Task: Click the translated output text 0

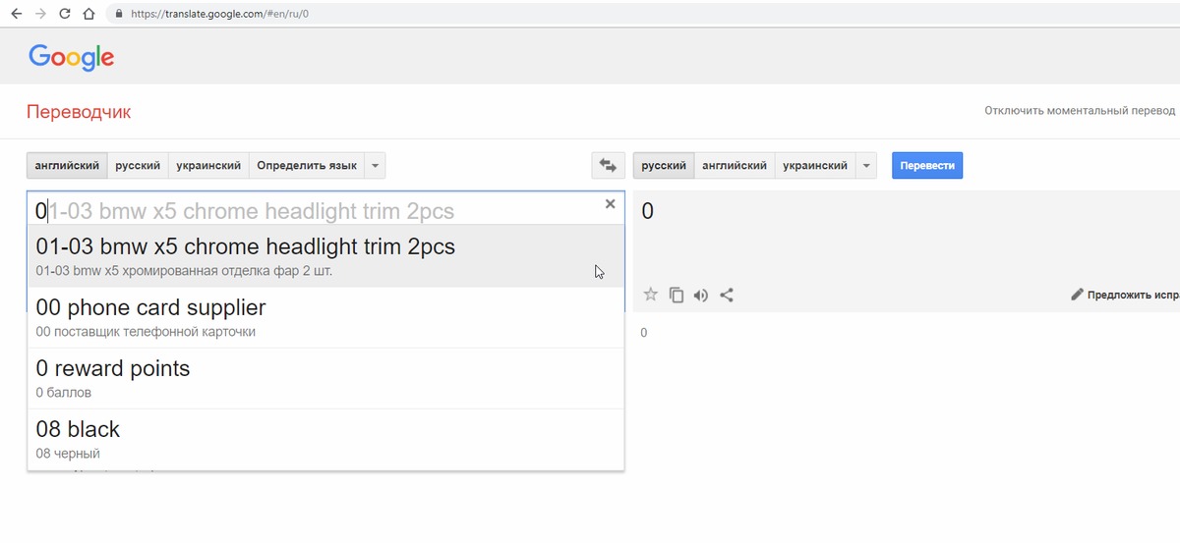Action: pos(648,211)
